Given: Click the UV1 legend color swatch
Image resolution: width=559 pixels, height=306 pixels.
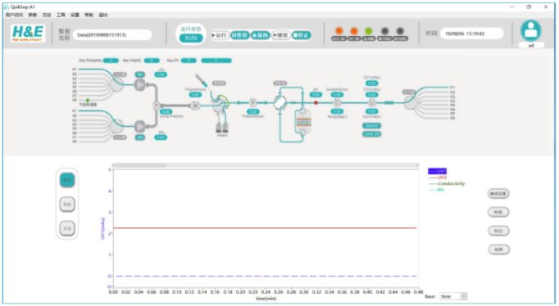Looking at the screenshot, I should click(437, 171).
